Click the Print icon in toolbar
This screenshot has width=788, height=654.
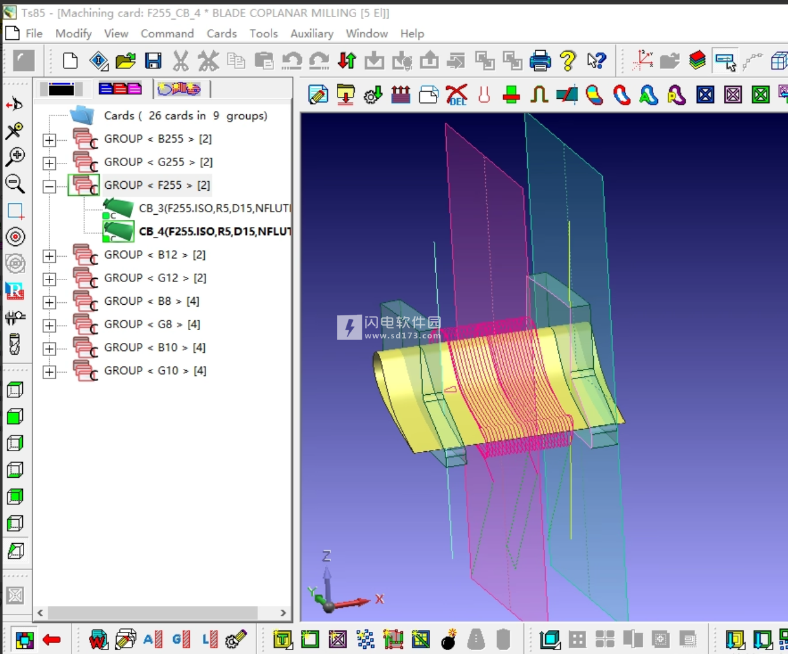pyautogui.click(x=540, y=61)
